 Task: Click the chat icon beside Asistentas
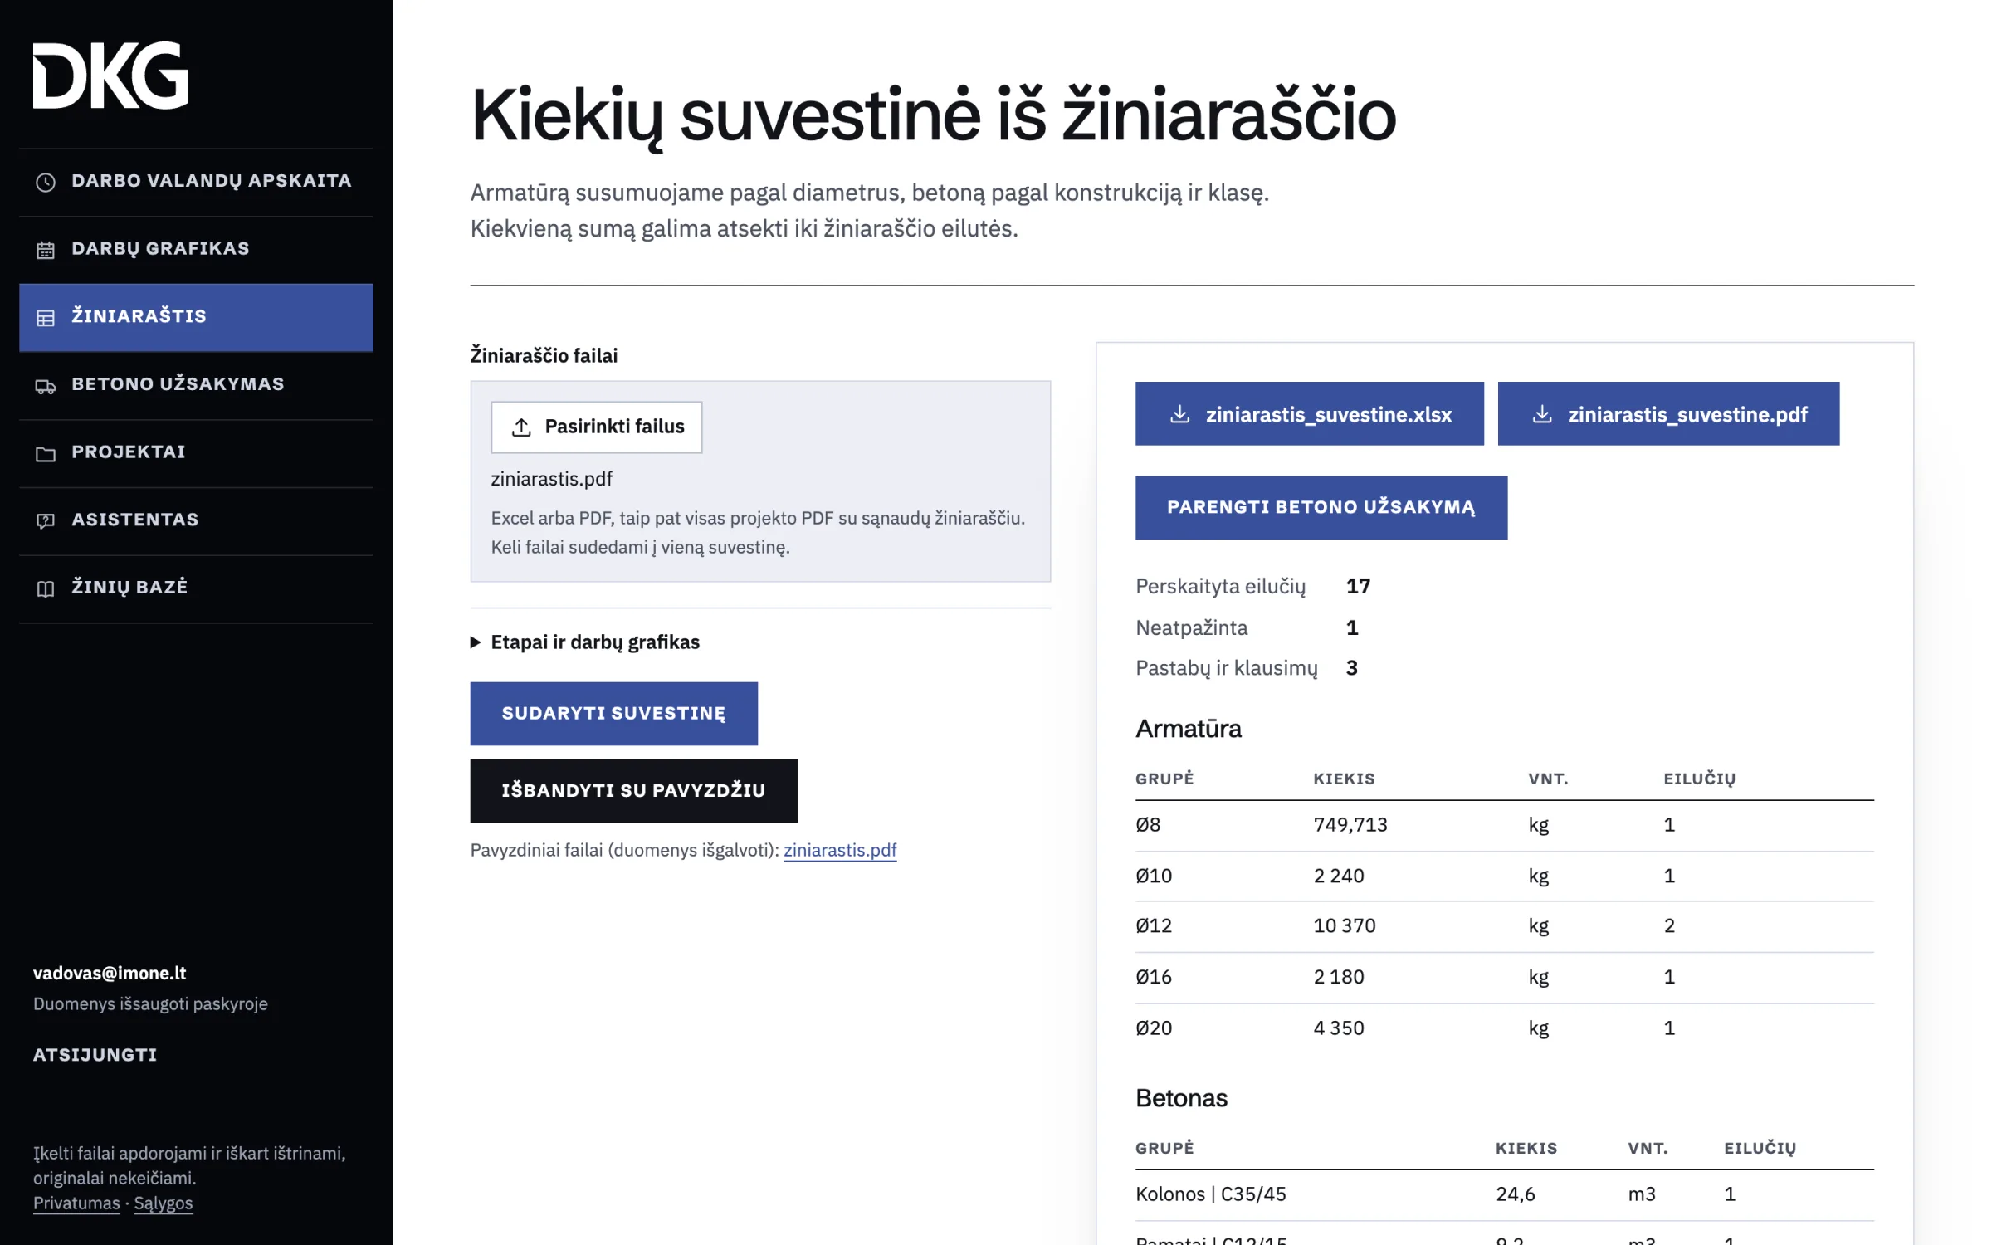click(46, 520)
